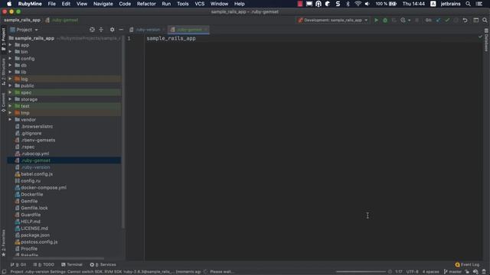Expand the db folder
Image resolution: width=490 pixels, height=275 pixels.
10,66
